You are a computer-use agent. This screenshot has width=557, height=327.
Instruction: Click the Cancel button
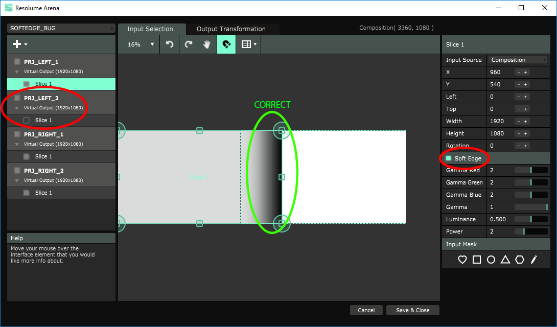(366, 310)
